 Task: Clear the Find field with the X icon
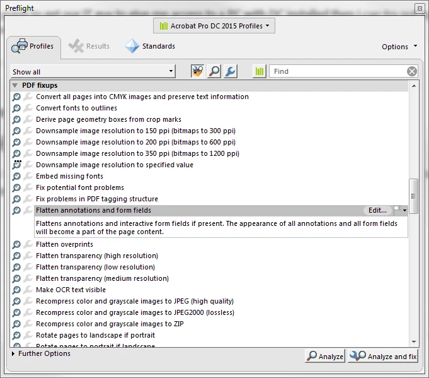point(412,71)
